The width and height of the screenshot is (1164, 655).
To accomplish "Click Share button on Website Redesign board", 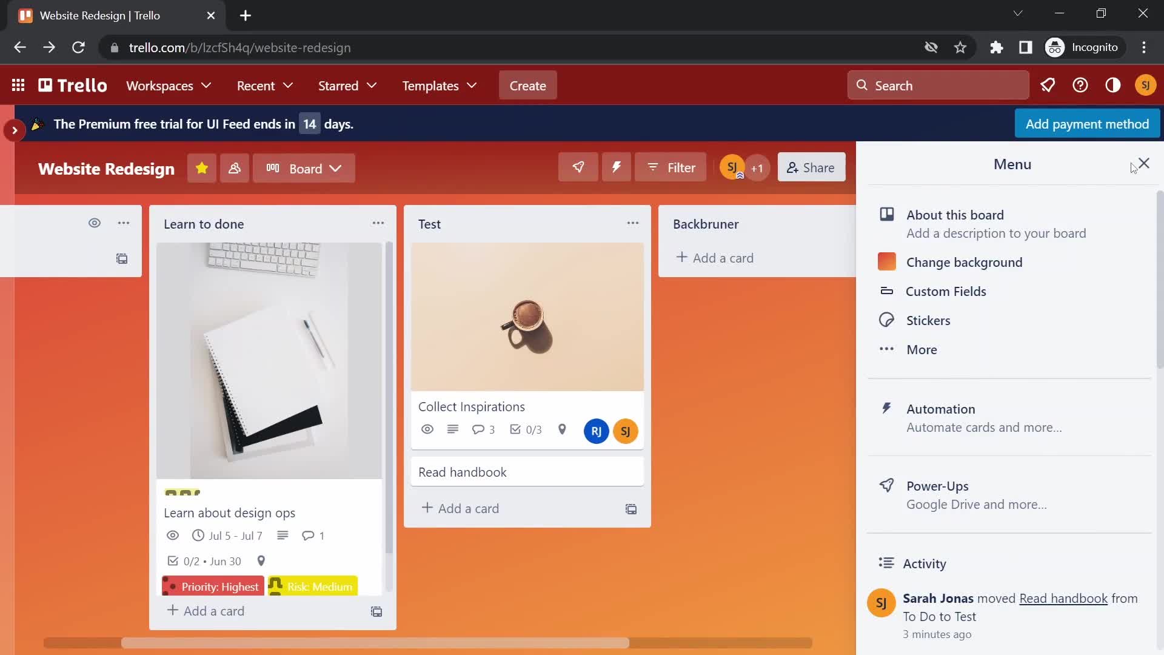I will tap(811, 167).
